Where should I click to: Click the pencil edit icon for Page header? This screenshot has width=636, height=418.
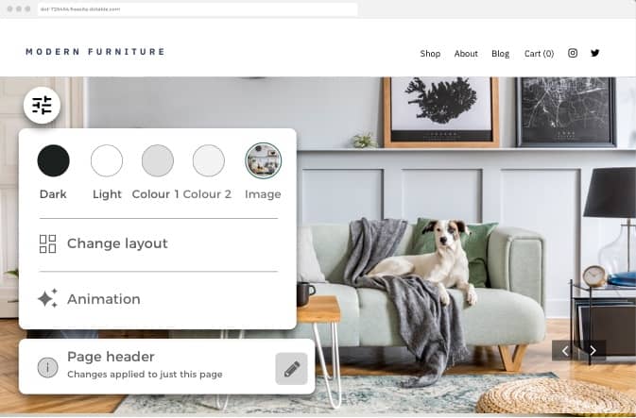click(291, 369)
